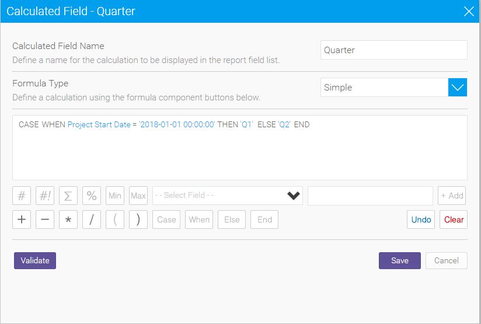The height and width of the screenshot is (324, 481).
Task: Click the value input next to Add
Action: point(370,196)
